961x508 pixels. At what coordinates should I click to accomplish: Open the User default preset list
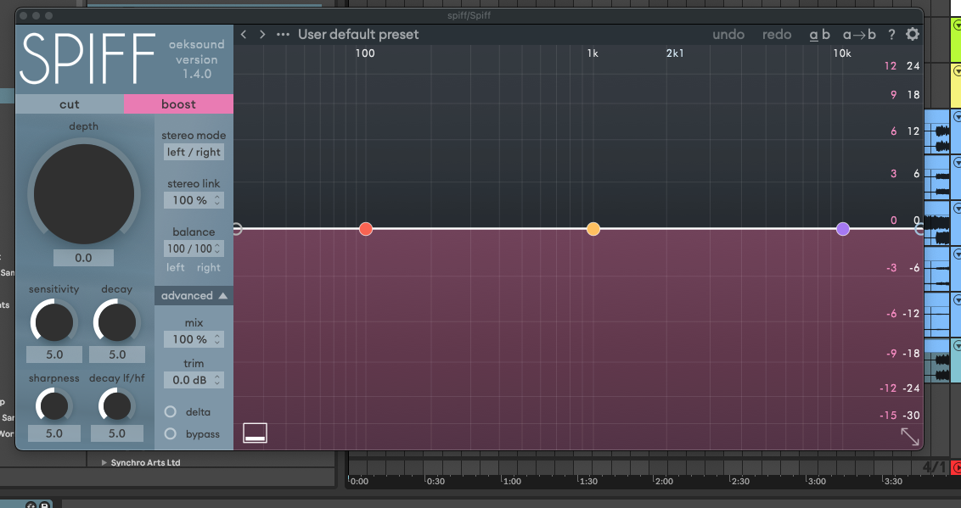click(x=358, y=34)
